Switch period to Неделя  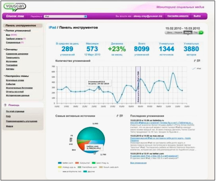tap(178, 33)
